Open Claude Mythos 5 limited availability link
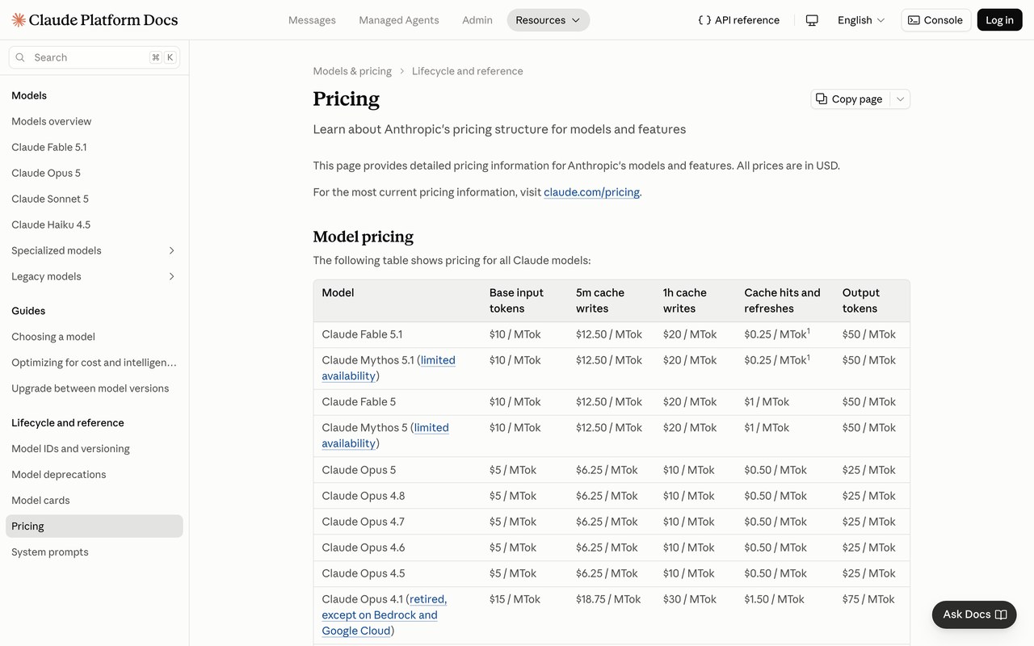The height and width of the screenshot is (646, 1034). pos(385,435)
